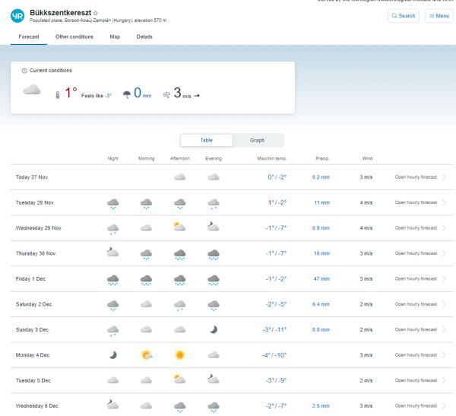Select the Table view toggle

click(x=206, y=140)
